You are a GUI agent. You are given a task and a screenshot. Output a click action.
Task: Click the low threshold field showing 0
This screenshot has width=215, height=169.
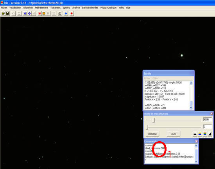pyautogui.click(x=208, y=127)
